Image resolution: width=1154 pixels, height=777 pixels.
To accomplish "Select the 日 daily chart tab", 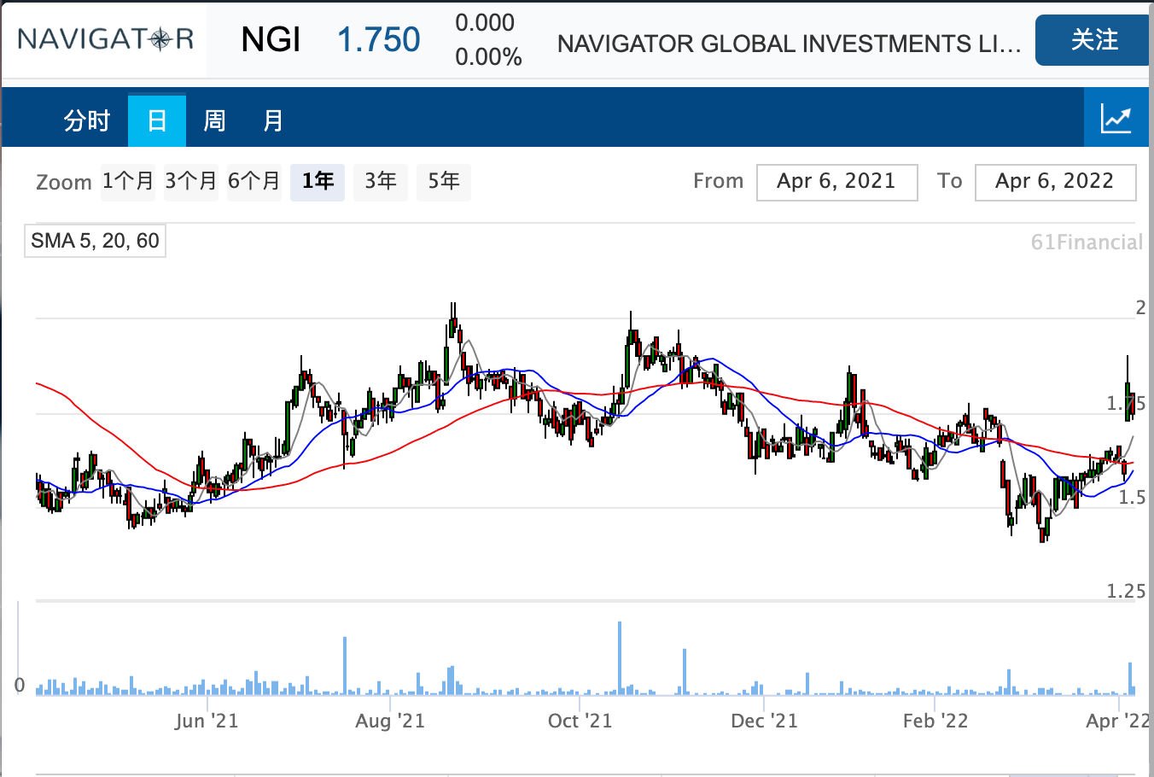I will click(x=157, y=120).
